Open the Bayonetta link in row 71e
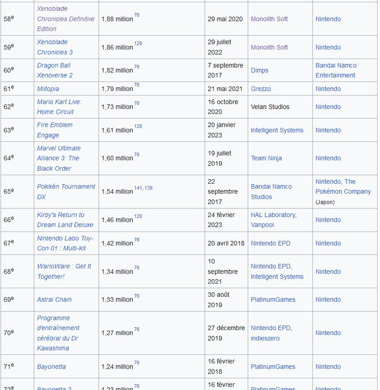380x390 pixels. pos(52,367)
